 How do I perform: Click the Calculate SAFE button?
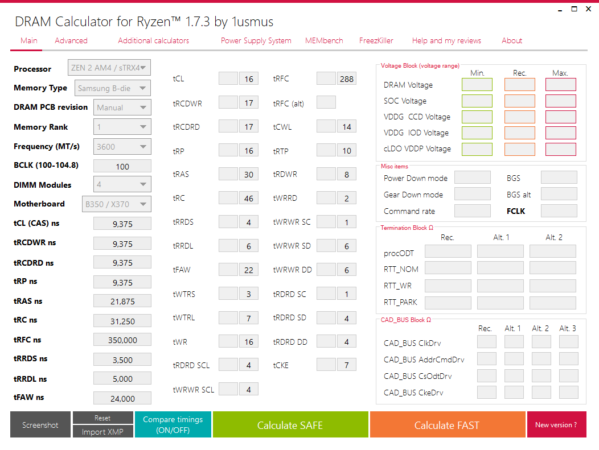290,424
